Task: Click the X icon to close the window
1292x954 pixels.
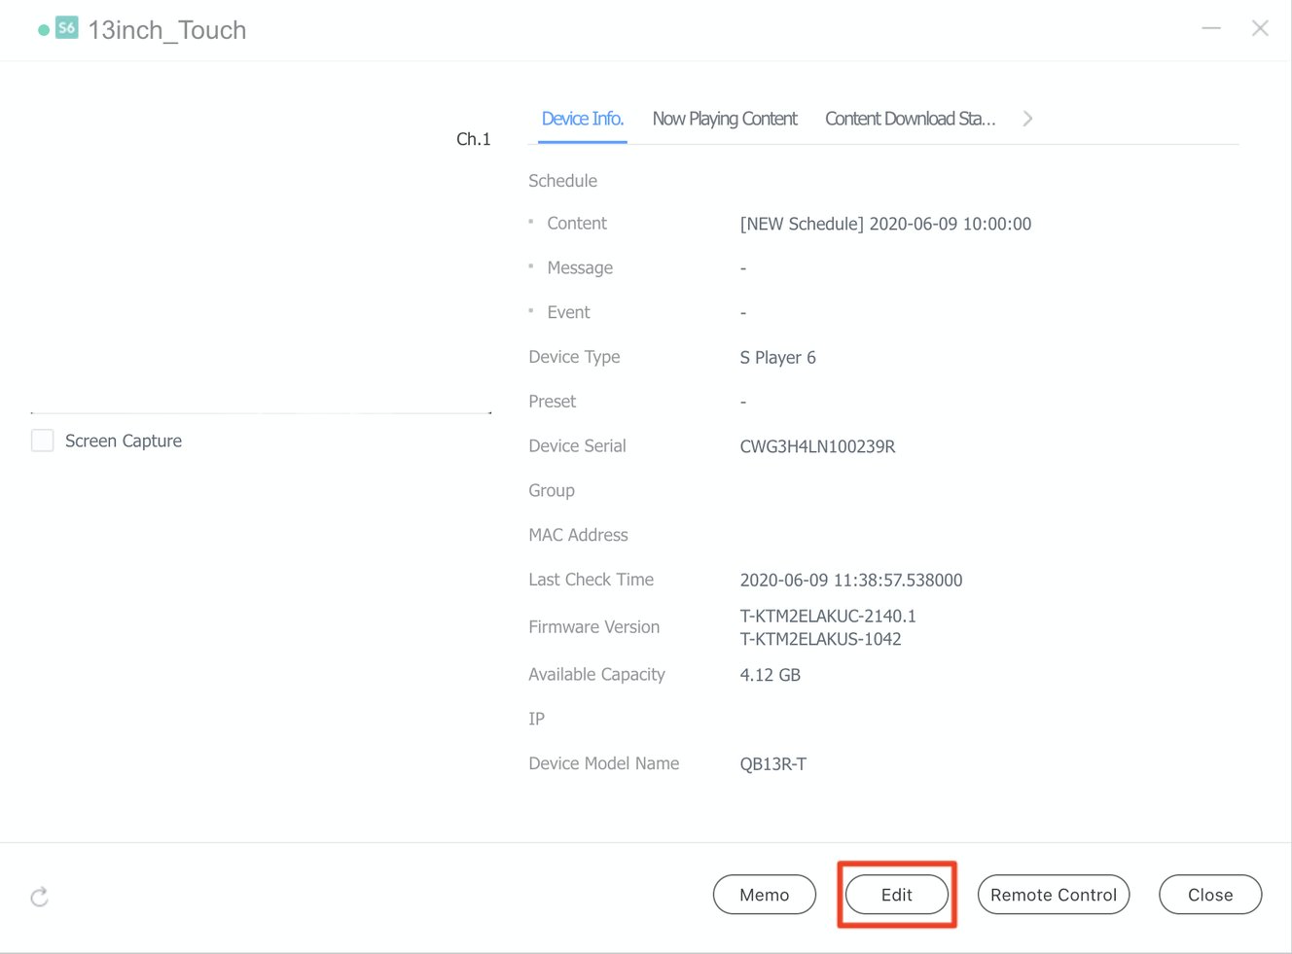Action: (1260, 28)
